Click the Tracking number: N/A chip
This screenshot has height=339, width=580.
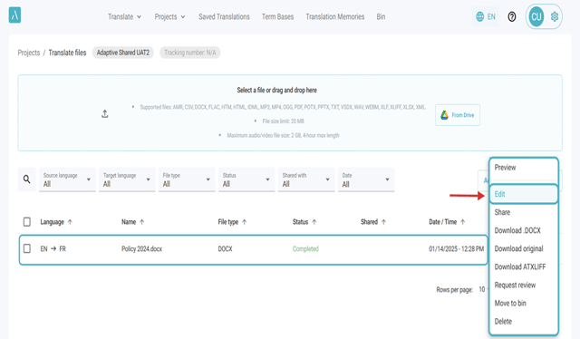[x=190, y=53]
